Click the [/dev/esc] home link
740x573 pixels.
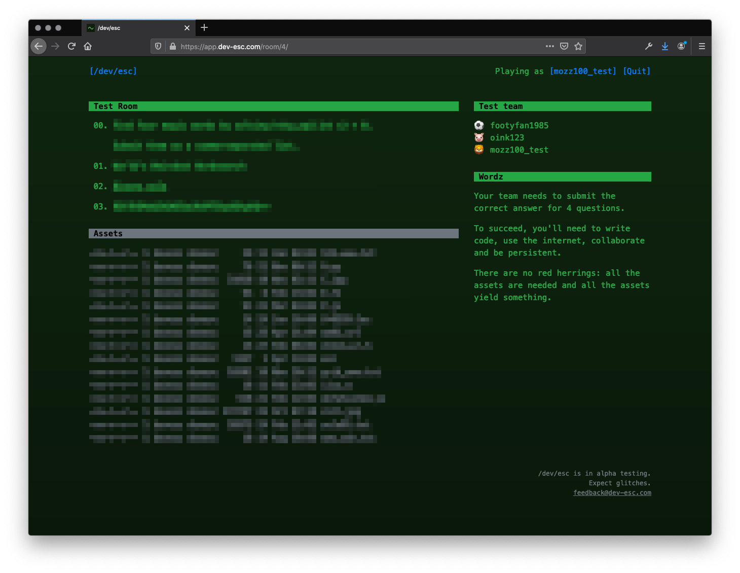113,71
